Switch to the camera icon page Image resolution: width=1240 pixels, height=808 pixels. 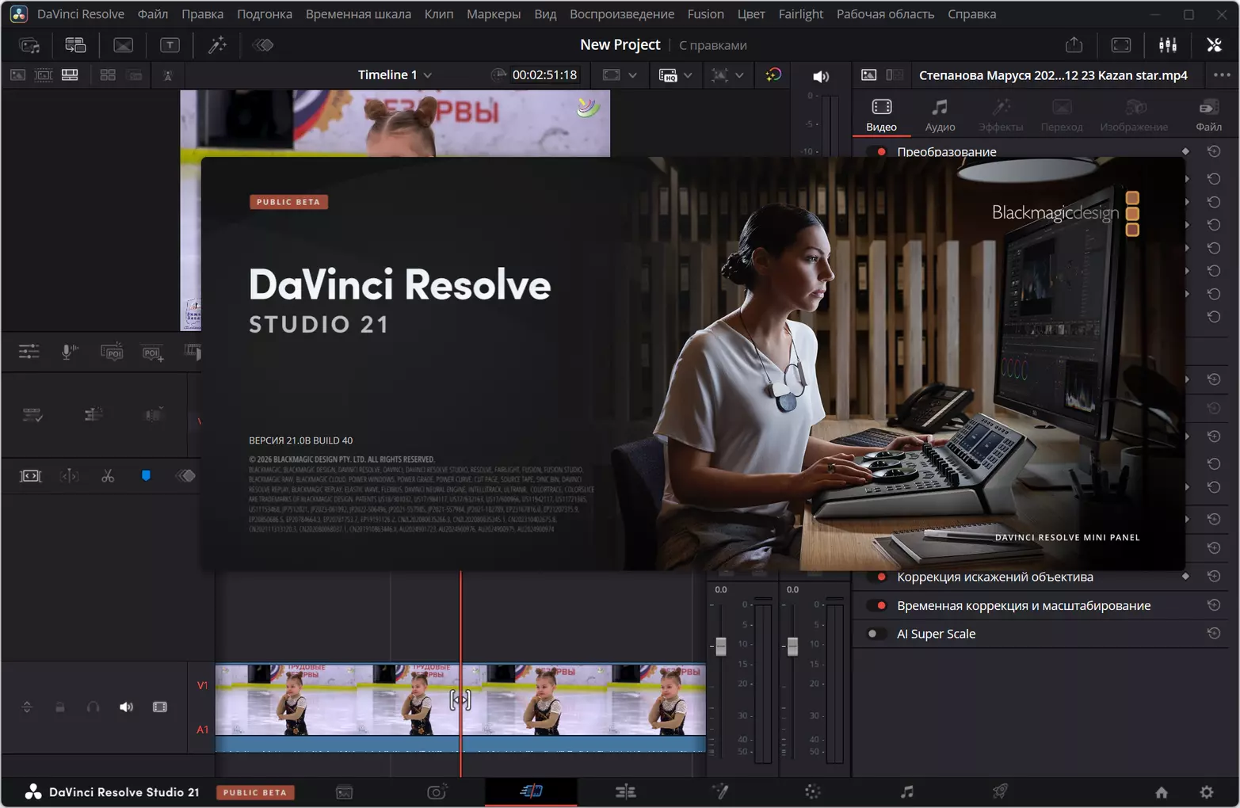[437, 791]
